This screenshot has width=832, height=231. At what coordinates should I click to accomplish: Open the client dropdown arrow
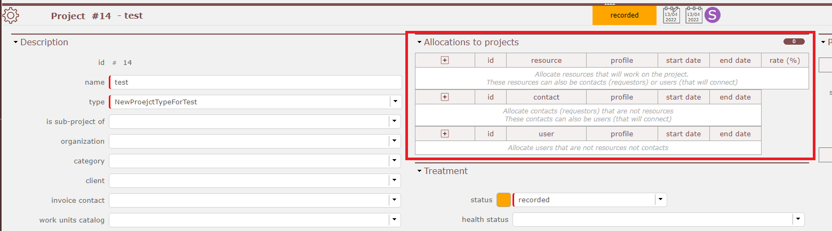tap(395, 180)
